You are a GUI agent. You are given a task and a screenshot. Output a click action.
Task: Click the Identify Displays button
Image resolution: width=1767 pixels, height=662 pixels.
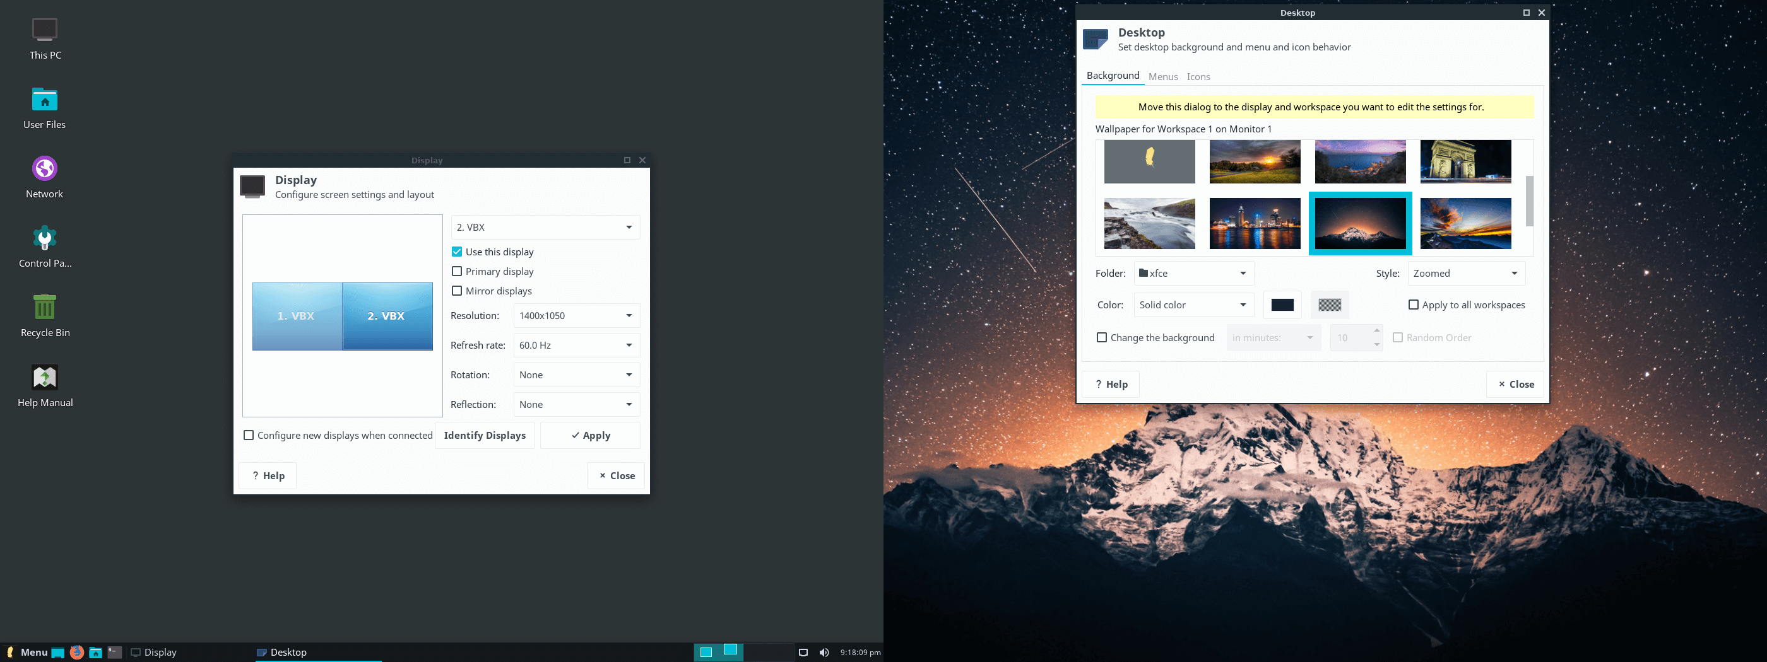[484, 436]
